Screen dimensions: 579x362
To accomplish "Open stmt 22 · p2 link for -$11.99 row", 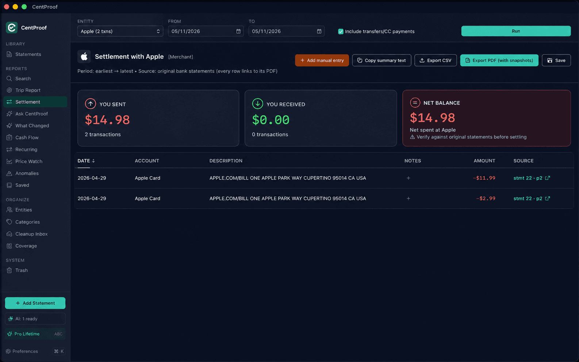I will 532,178.
